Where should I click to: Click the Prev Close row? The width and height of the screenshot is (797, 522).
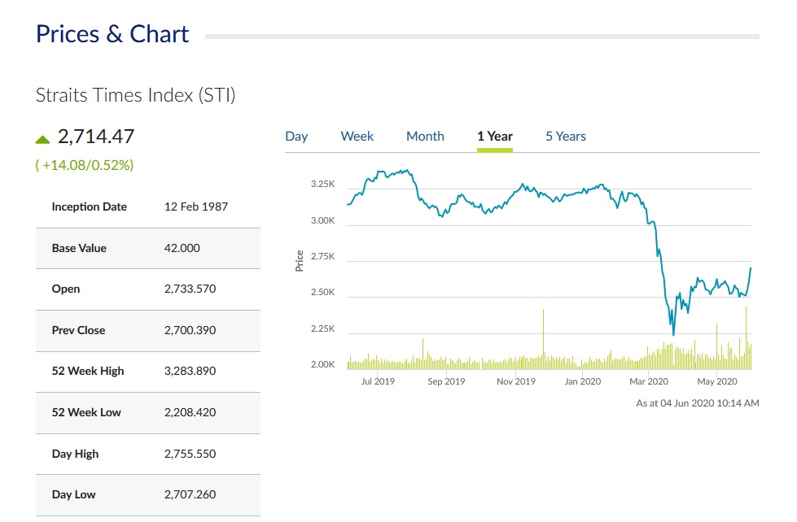[147, 330]
